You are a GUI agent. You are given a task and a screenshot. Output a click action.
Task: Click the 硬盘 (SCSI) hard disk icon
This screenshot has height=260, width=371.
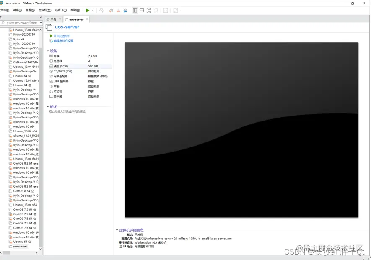pos(51,66)
